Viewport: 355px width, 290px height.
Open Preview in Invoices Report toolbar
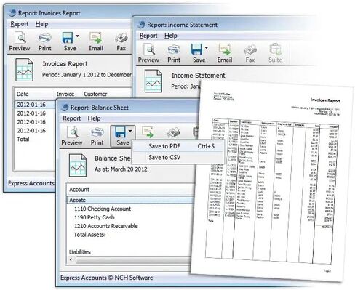20,41
